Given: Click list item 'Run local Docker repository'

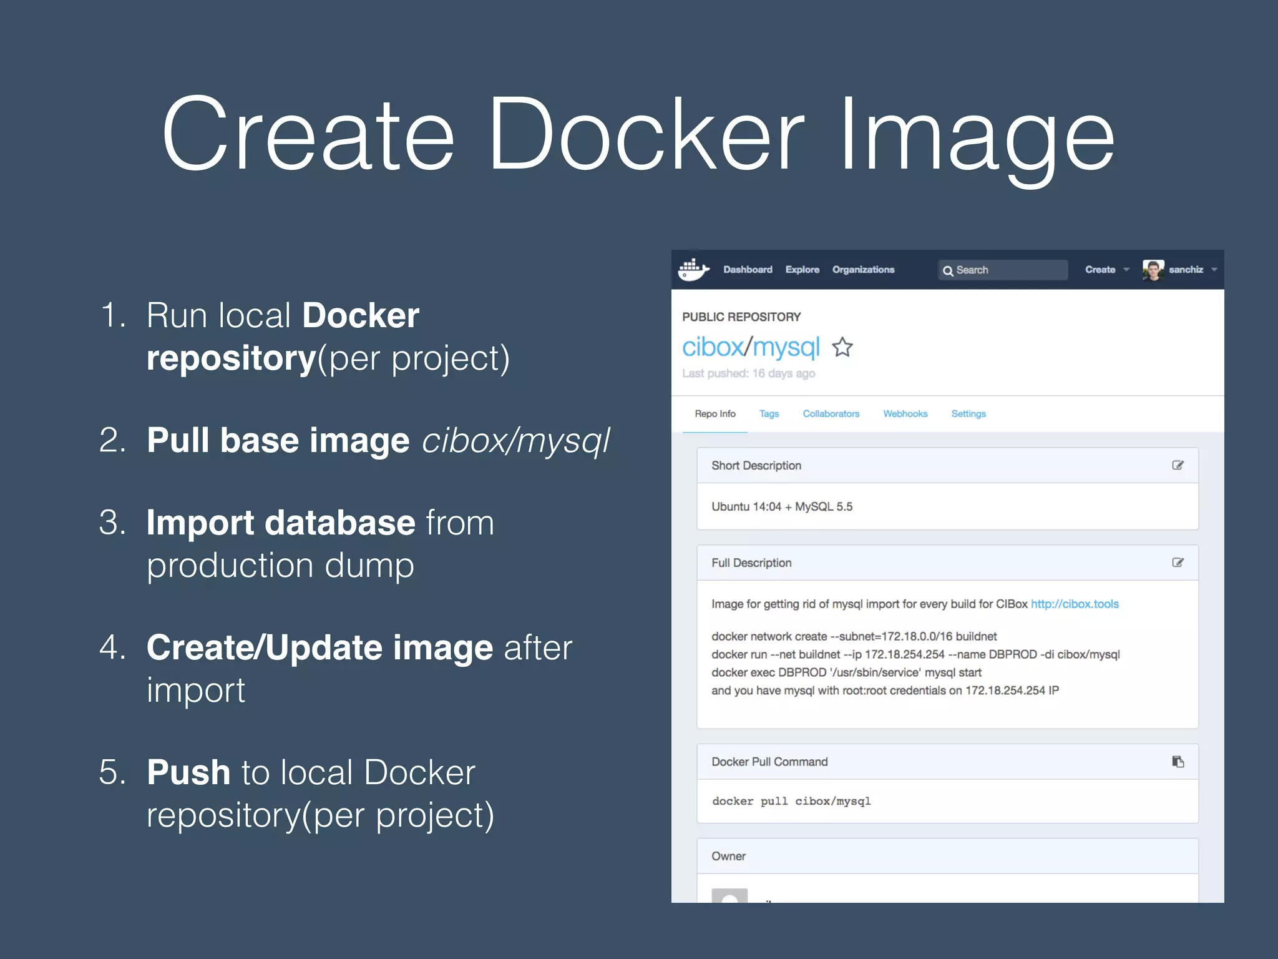Looking at the screenshot, I should 328,337.
